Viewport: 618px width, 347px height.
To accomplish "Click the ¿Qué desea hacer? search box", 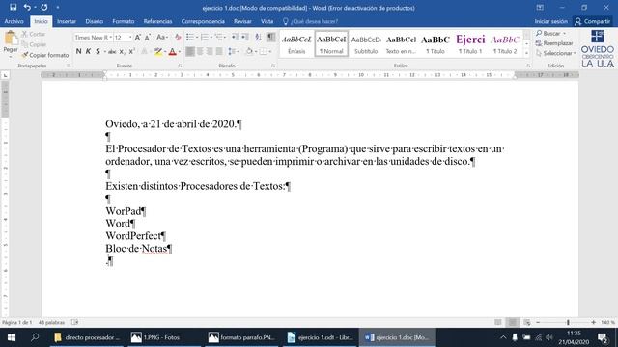I will tap(310, 21).
